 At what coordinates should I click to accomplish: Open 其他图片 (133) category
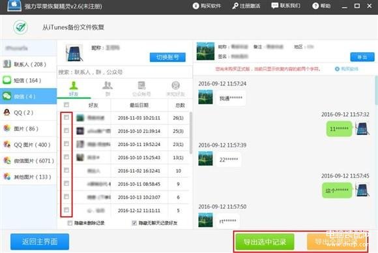coord(29,177)
